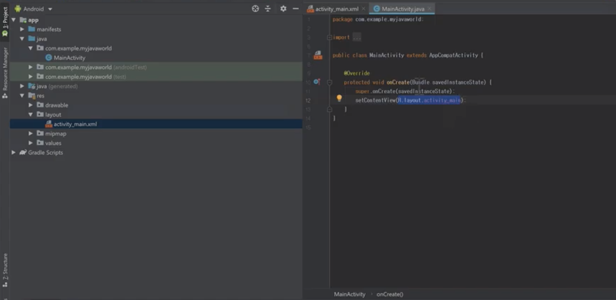Click MainActivity in the breadcrumb bar
Screen dimensions: 616x300
(x=349, y=294)
